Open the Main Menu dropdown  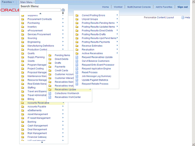pyautogui.click(x=27, y=2)
